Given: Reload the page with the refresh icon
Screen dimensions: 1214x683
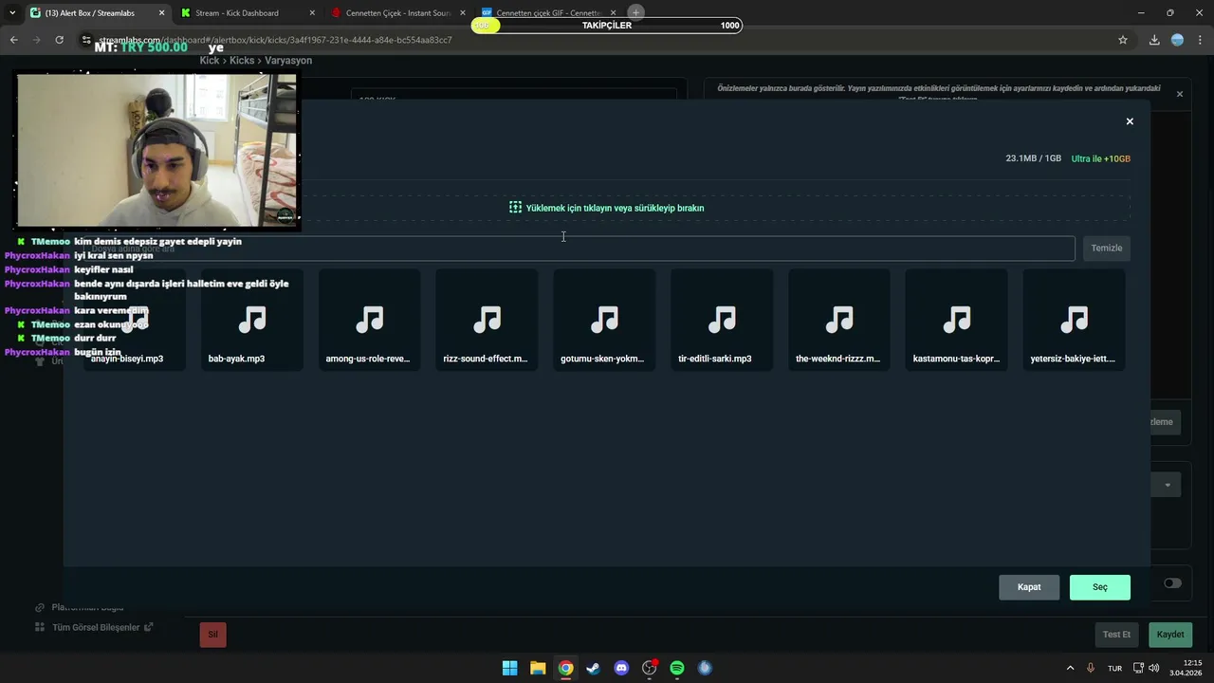Looking at the screenshot, I should (x=59, y=40).
